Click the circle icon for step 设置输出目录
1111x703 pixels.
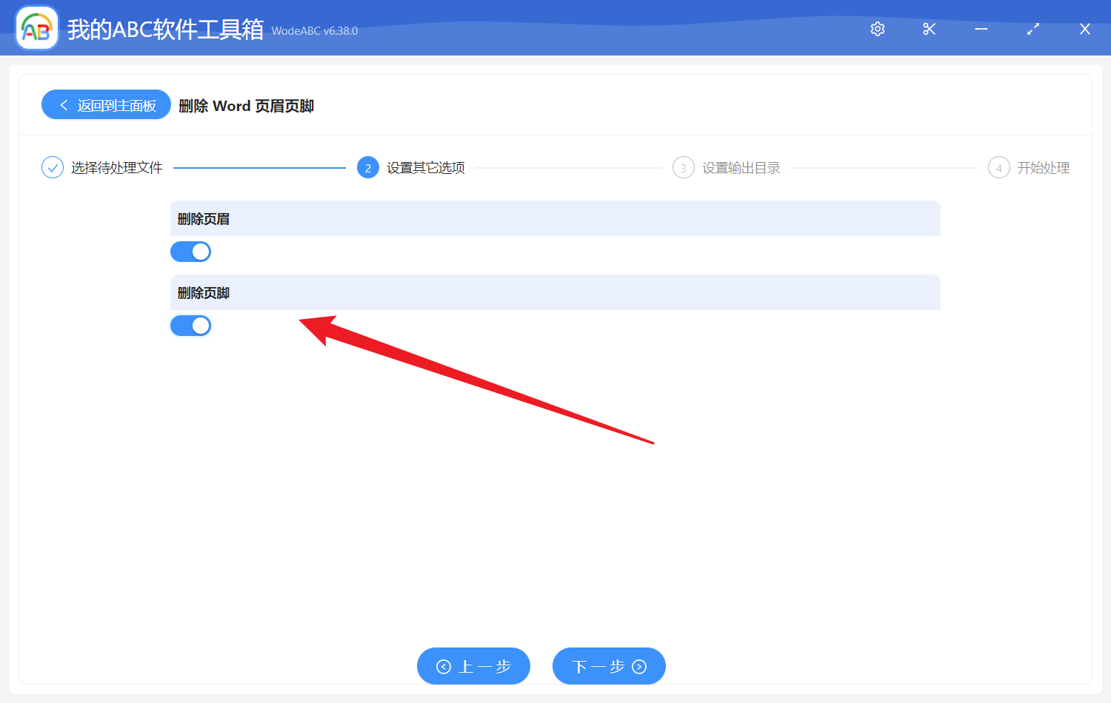click(x=683, y=167)
